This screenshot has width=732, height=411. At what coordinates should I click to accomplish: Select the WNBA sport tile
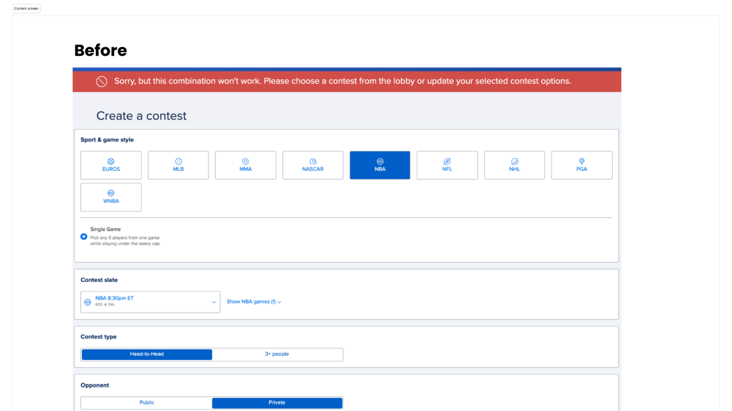point(111,197)
